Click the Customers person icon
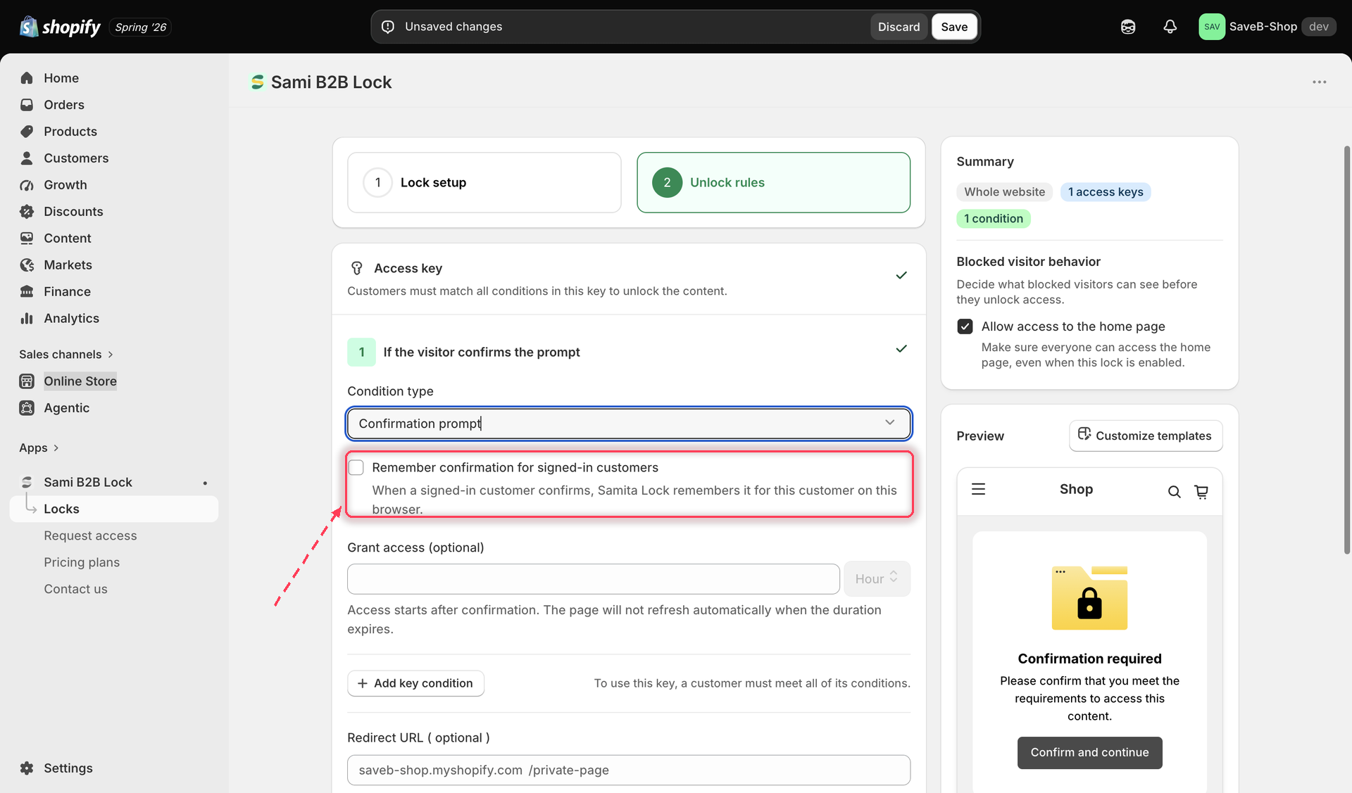 (x=27, y=158)
